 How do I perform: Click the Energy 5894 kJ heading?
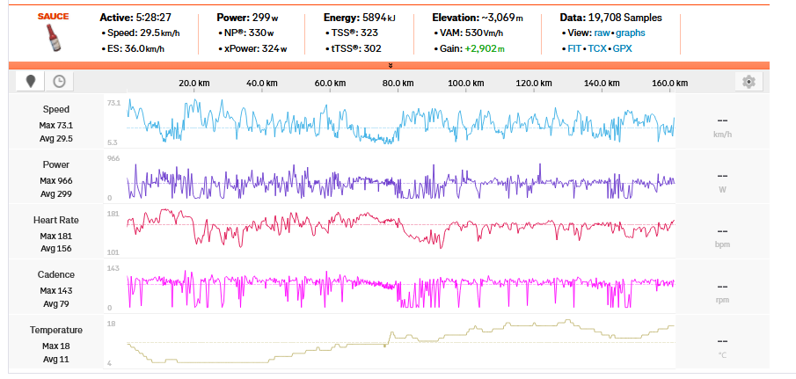[360, 18]
